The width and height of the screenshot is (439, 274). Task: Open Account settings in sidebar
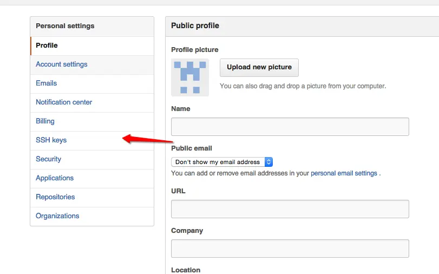coord(92,65)
